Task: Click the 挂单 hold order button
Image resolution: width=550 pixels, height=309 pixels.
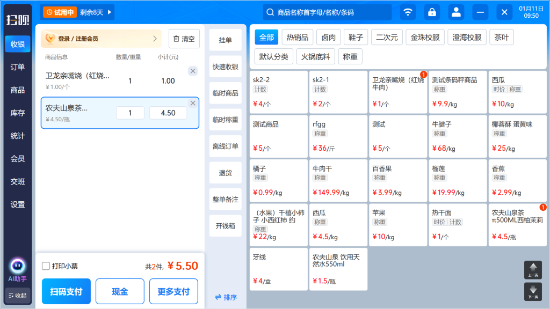Action: coord(226,40)
